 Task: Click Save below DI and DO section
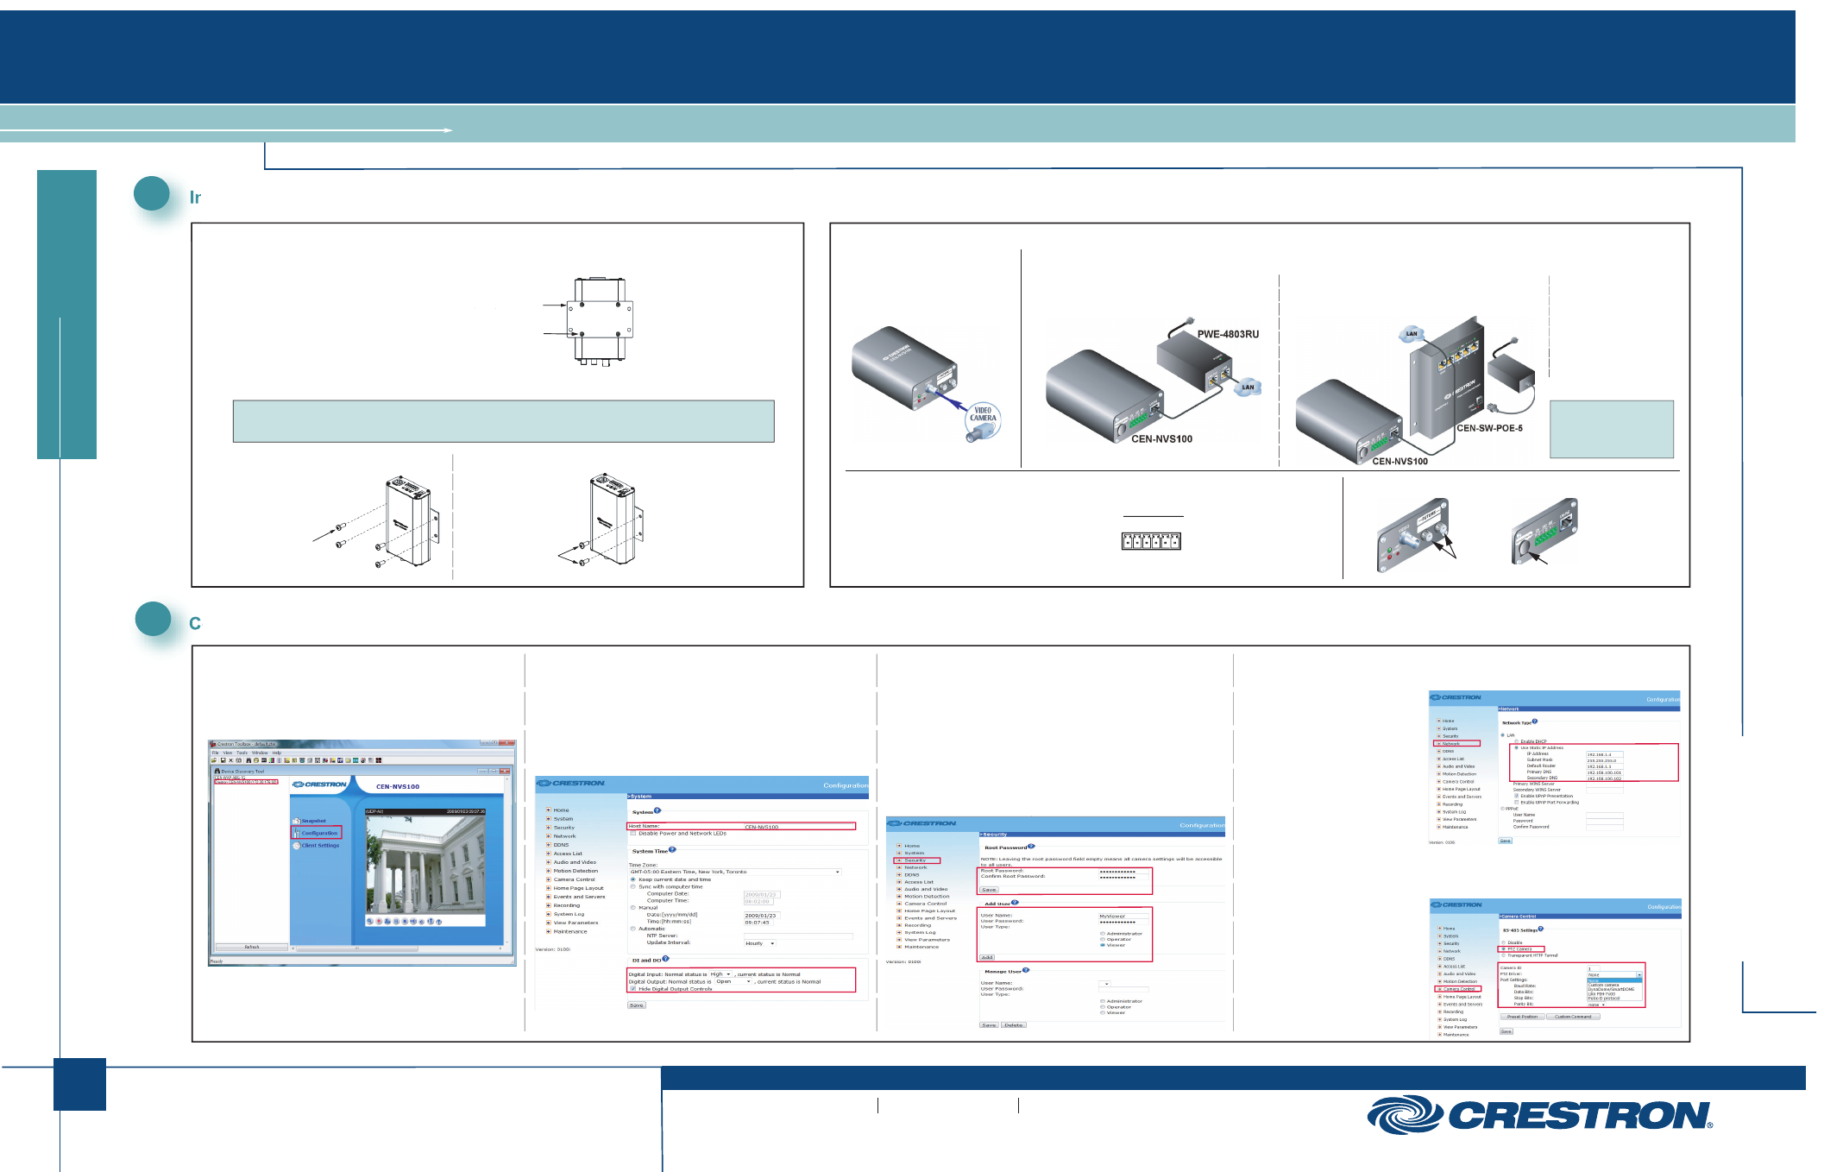click(637, 1005)
